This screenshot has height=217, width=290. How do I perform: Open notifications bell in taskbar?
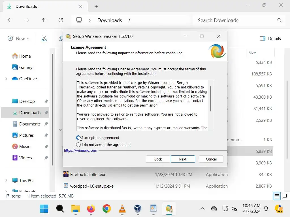(266, 209)
